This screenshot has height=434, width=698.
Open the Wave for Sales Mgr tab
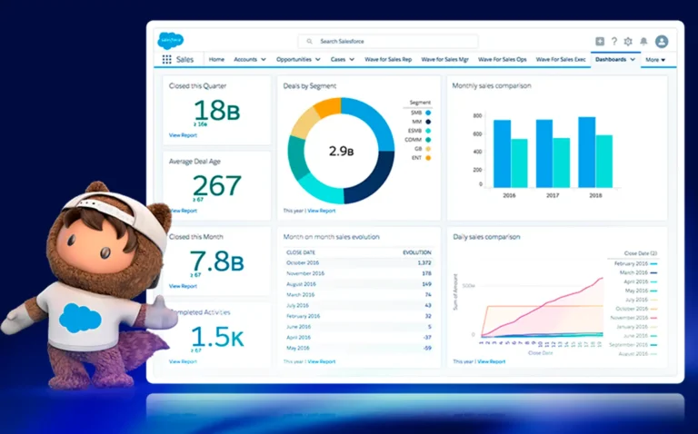pyautogui.click(x=444, y=59)
